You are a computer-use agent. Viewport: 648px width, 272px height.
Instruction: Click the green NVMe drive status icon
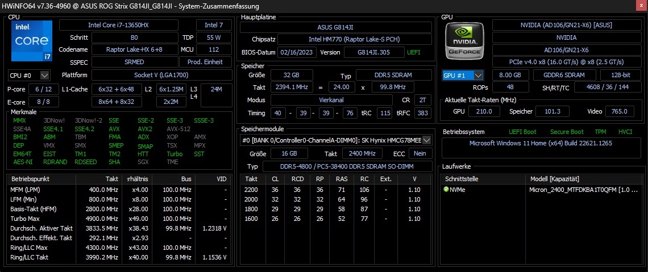click(446, 190)
